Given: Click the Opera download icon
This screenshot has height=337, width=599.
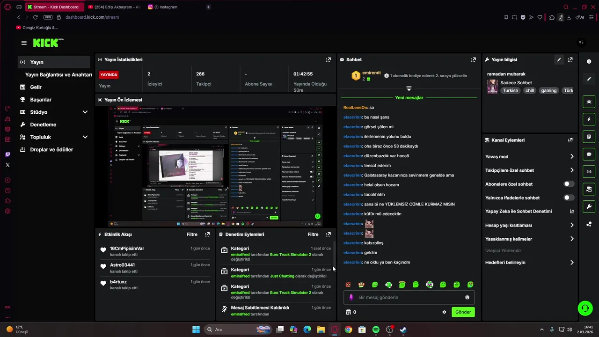Looking at the screenshot, I should 569,17.
